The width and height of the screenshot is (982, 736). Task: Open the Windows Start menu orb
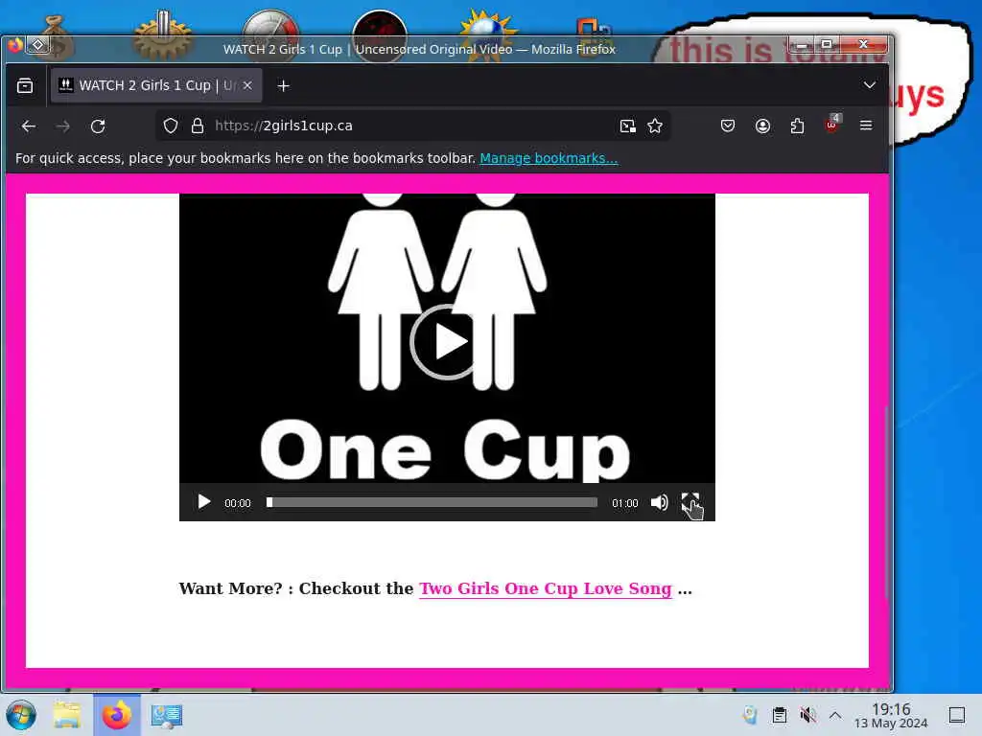pyautogui.click(x=21, y=715)
